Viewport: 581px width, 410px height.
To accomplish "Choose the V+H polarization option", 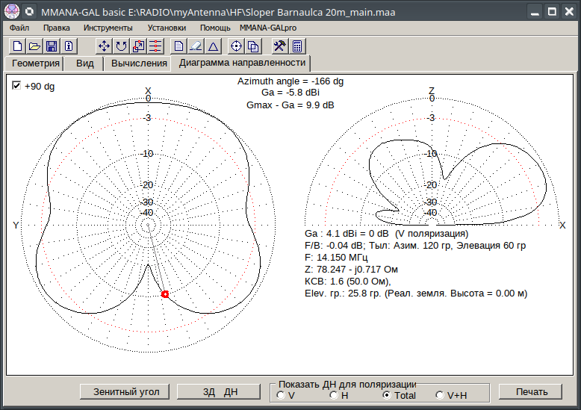I will (439, 395).
